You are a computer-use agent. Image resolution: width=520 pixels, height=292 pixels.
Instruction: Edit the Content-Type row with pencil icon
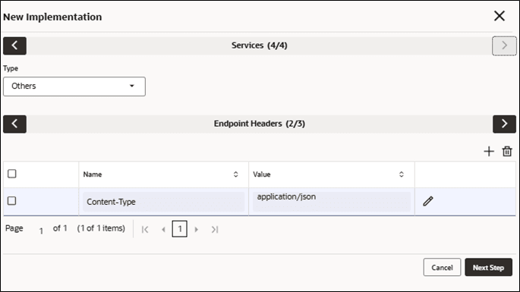428,201
